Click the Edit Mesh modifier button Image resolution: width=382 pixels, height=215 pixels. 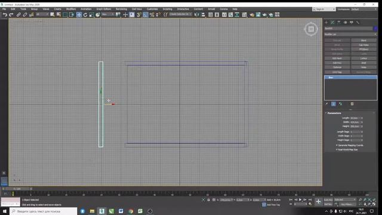pos(337,59)
